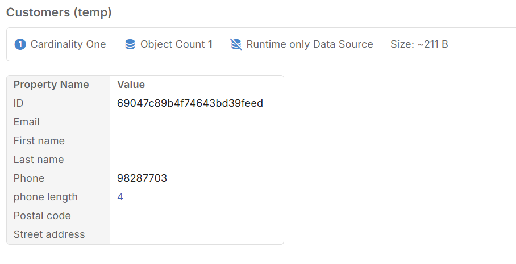Image resolution: width=516 pixels, height=264 pixels.
Task: Click the Object Count 1 label
Action: coord(176,44)
